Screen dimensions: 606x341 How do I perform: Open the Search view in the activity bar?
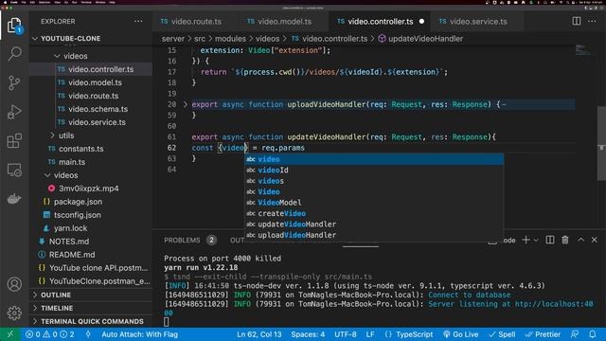coord(14,53)
